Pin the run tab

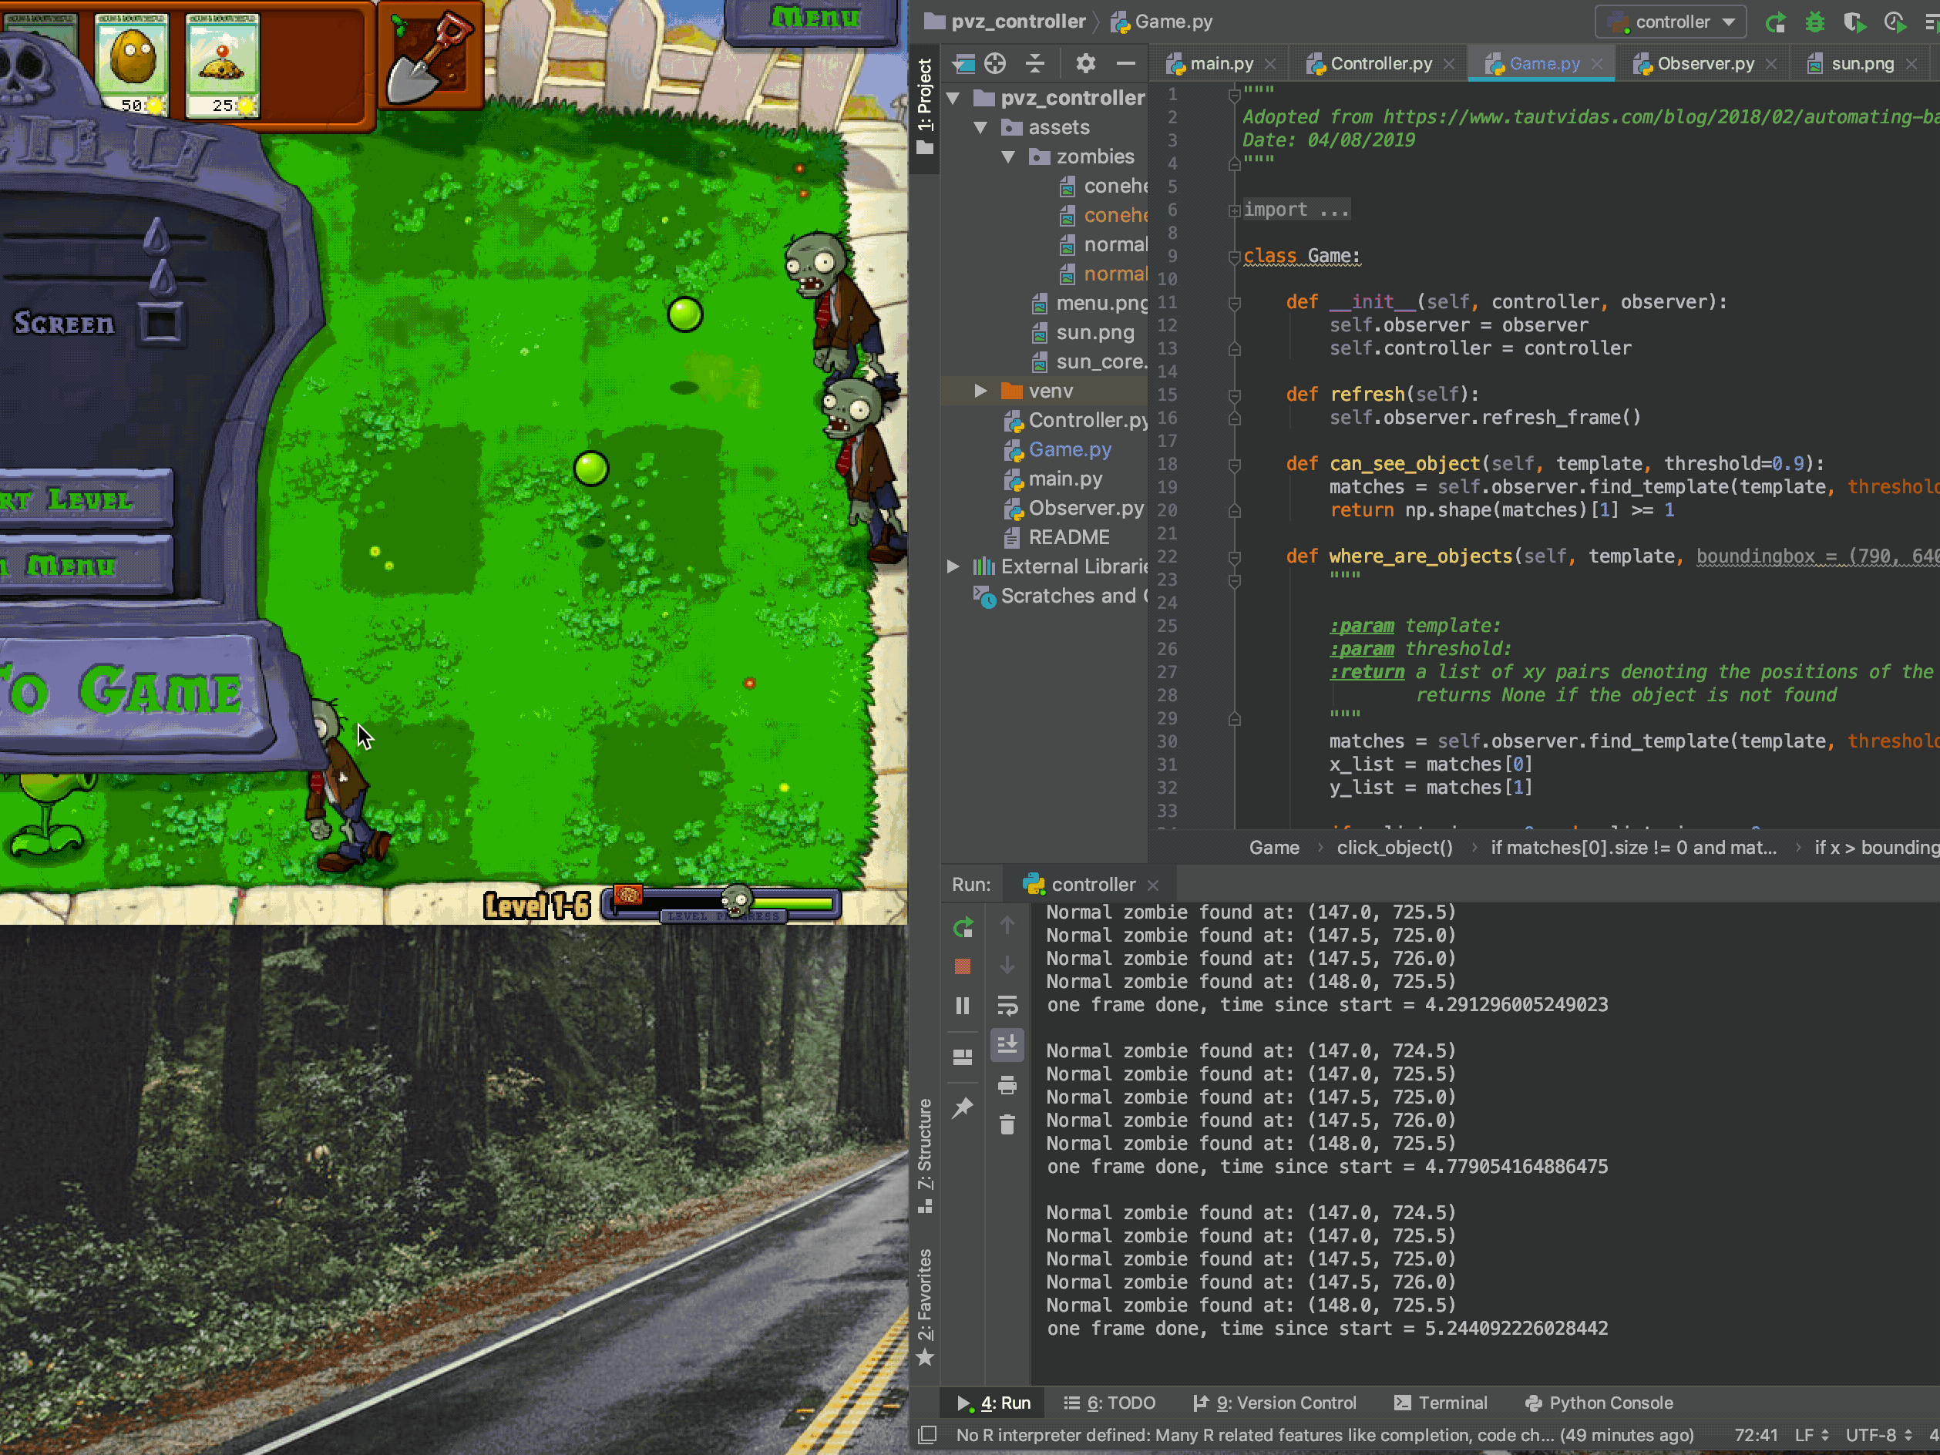[x=962, y=1107]
